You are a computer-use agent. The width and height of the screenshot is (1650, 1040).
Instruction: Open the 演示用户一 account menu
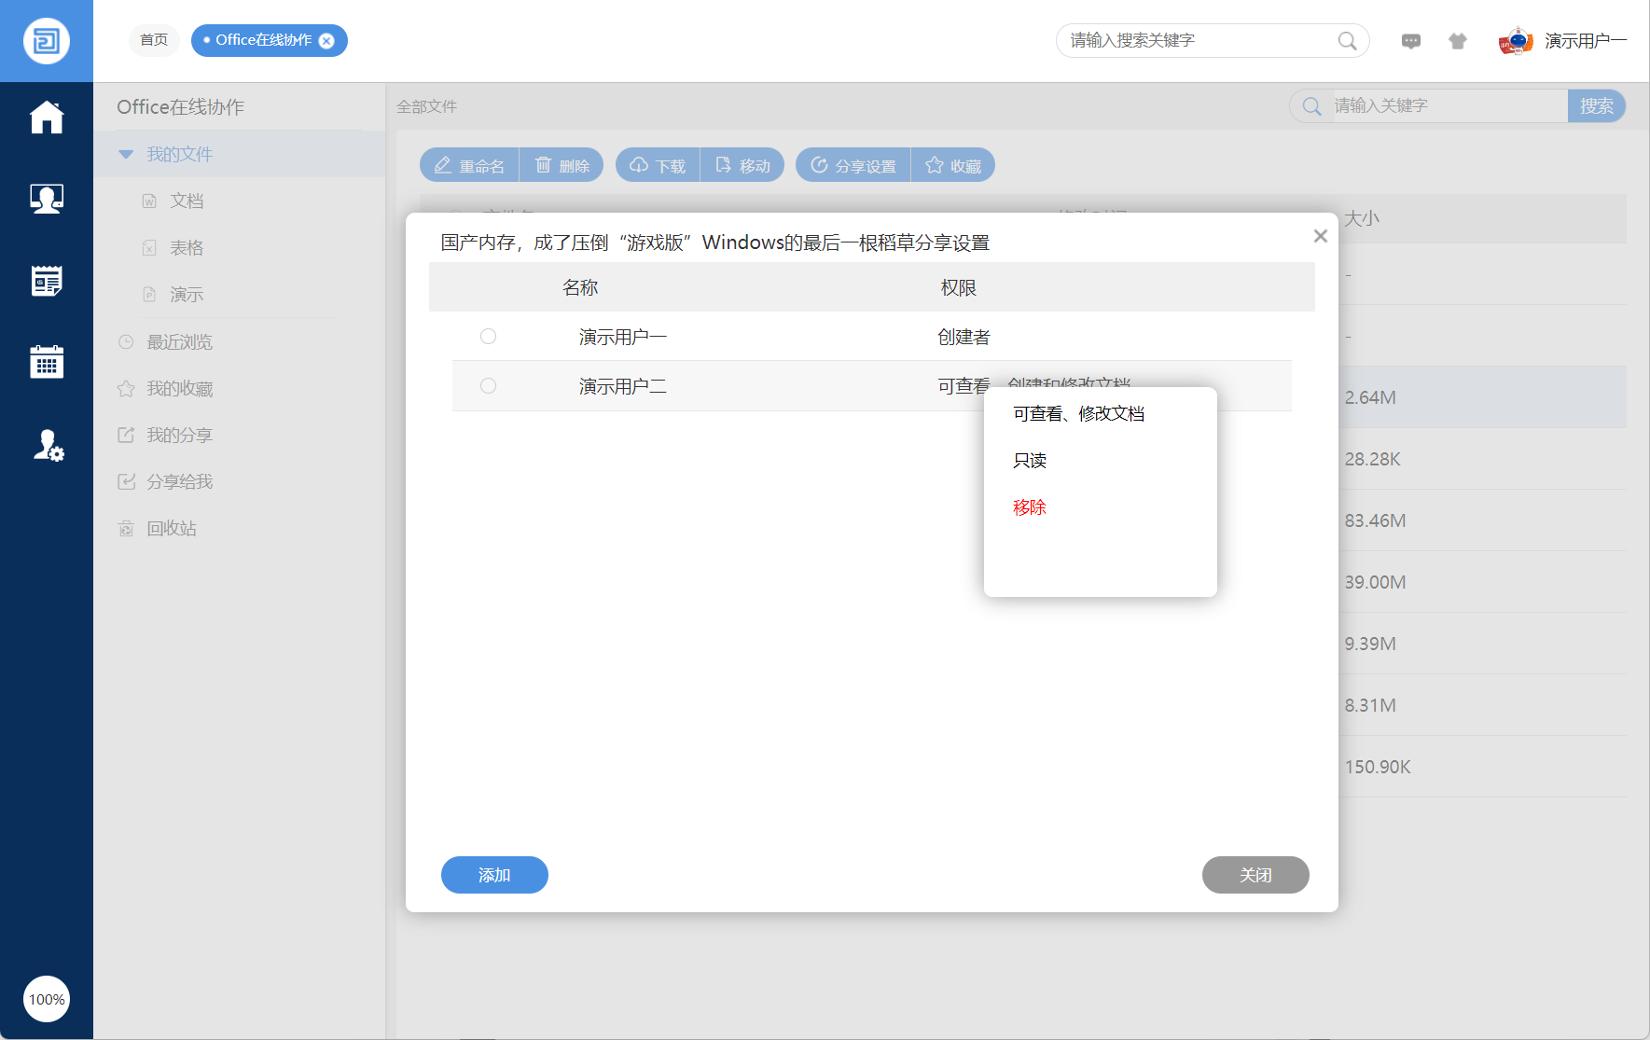1563,41
